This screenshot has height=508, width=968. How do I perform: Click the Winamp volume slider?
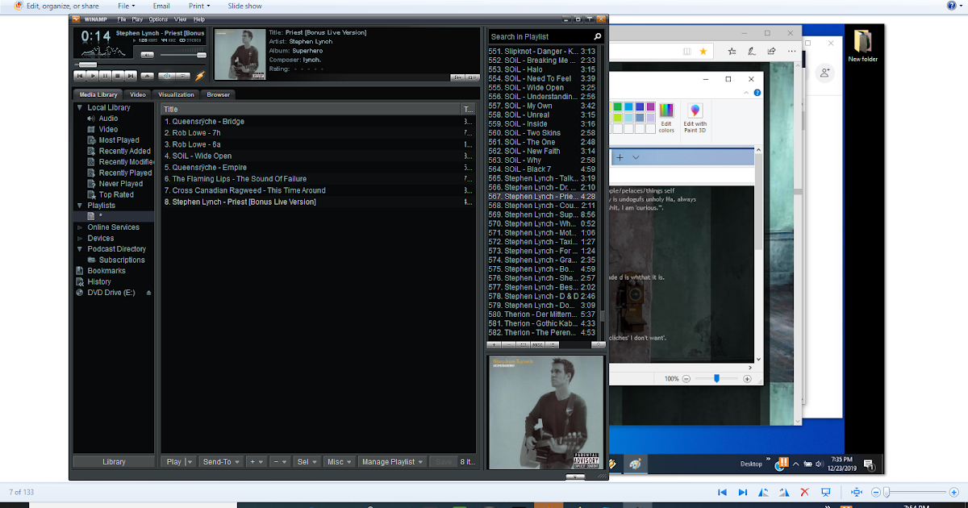click(182, 55)
